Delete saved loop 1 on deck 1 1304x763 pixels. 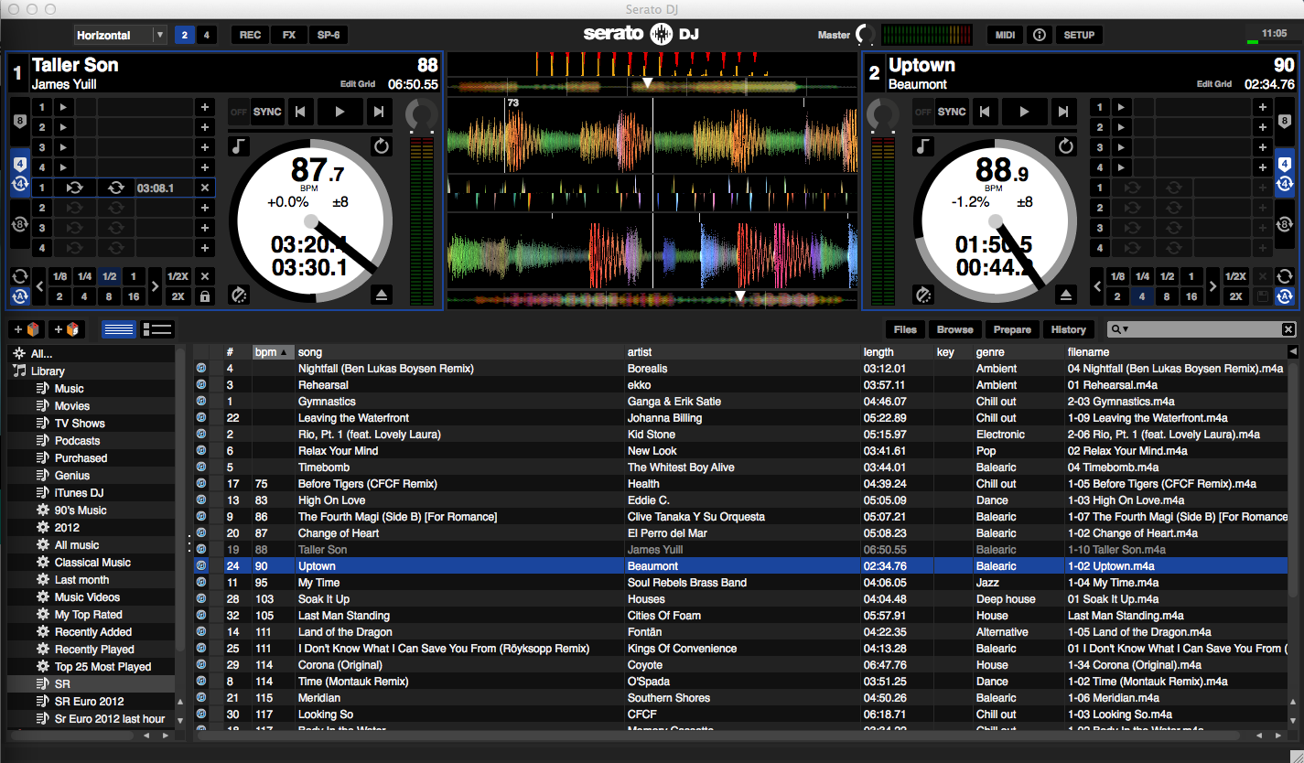pyautogui.click(x=204, y=188)
